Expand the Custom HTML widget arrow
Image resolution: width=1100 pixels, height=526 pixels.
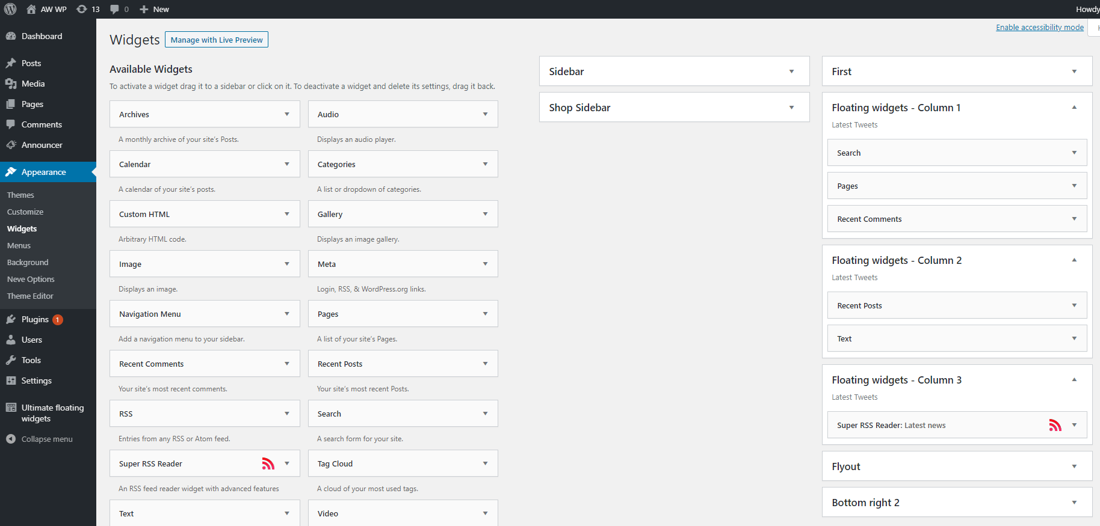[x=287, y=214]
